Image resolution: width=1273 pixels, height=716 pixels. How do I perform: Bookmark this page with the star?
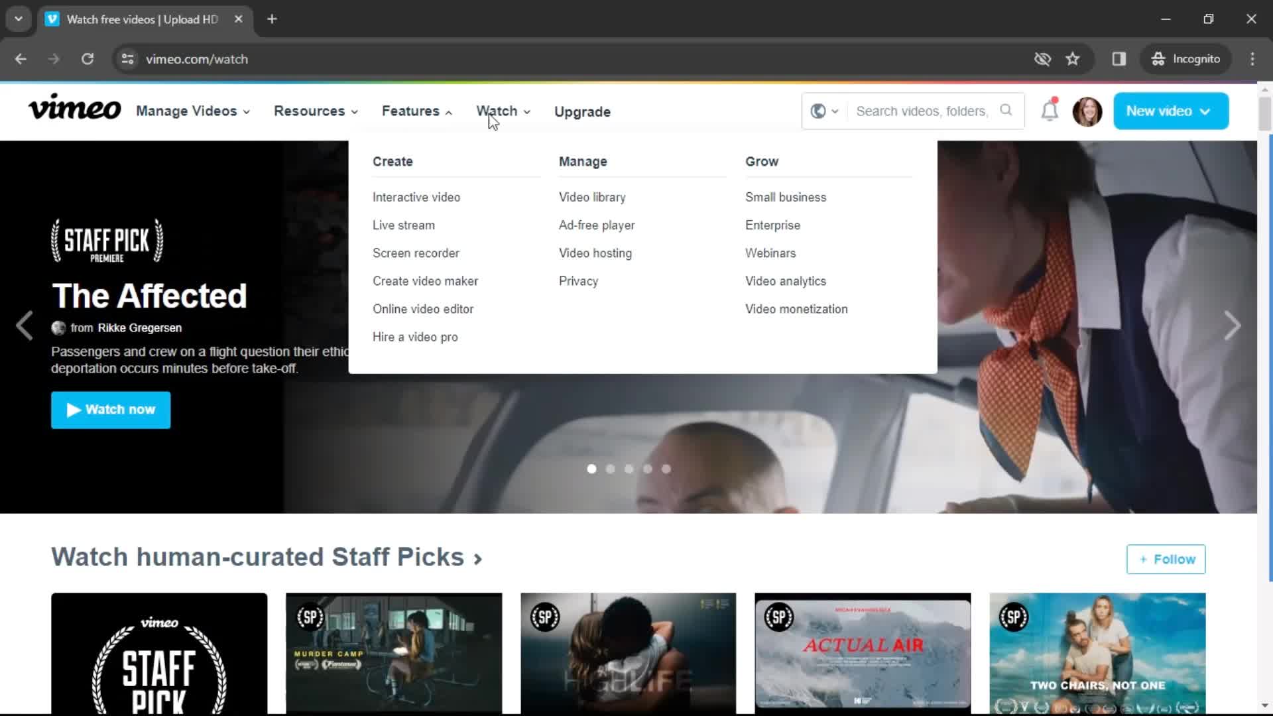pyautogui.click(x=1073, y=59)
